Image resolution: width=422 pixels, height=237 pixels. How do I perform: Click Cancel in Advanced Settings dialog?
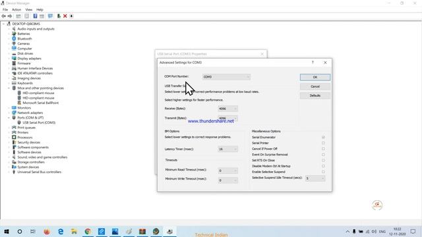(x=315, y=86)
